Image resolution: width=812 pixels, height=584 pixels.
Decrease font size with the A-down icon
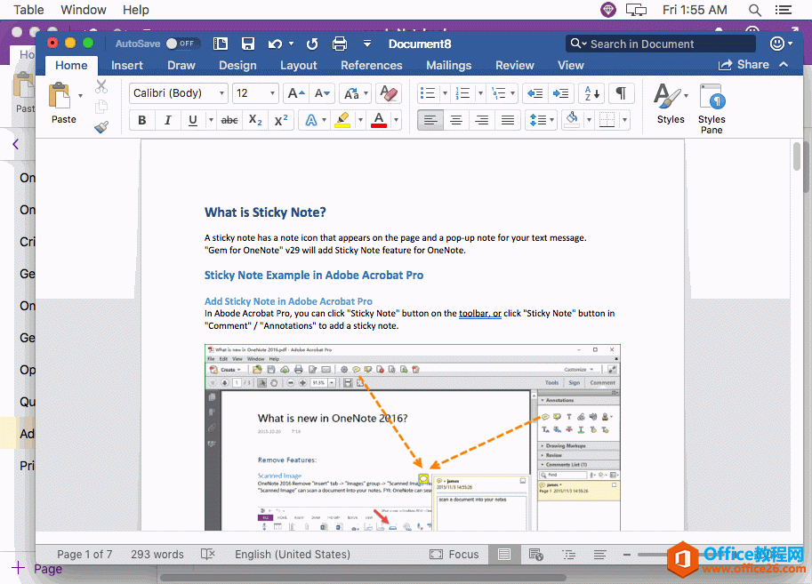323,93
